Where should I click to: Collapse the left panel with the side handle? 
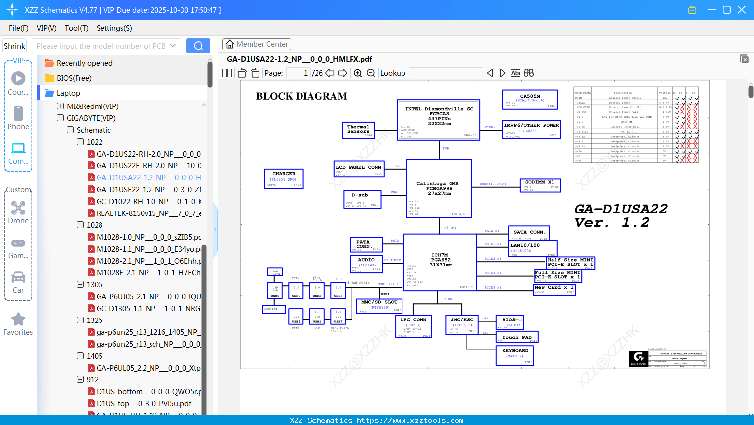215,229
